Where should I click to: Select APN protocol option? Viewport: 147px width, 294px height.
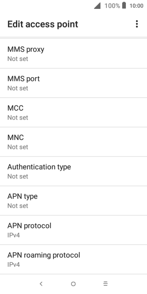coord(73,230)
